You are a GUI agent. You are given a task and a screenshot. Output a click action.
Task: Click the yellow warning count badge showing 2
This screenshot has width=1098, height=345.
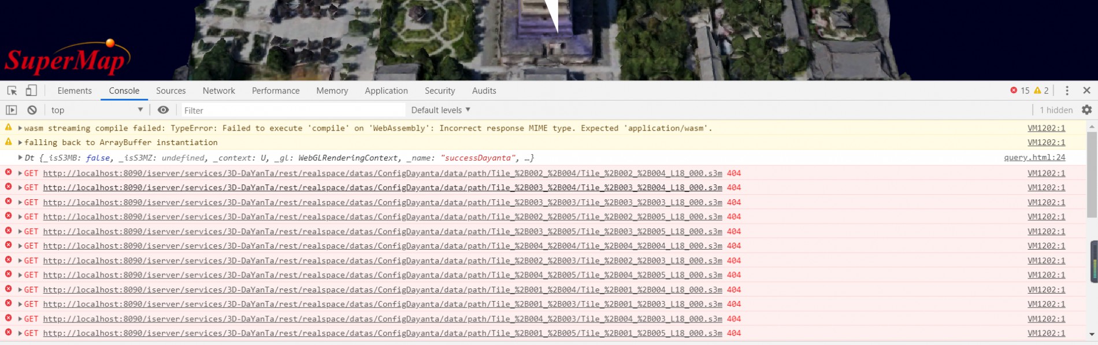click(x=1041, y=91)
